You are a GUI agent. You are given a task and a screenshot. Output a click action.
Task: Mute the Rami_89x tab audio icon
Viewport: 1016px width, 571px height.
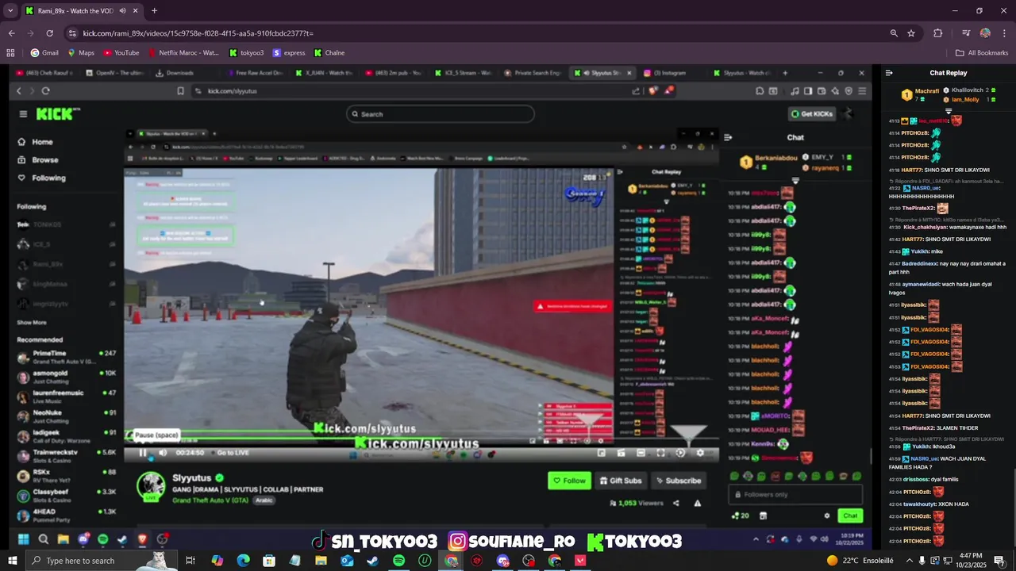(x=123, y=11)
